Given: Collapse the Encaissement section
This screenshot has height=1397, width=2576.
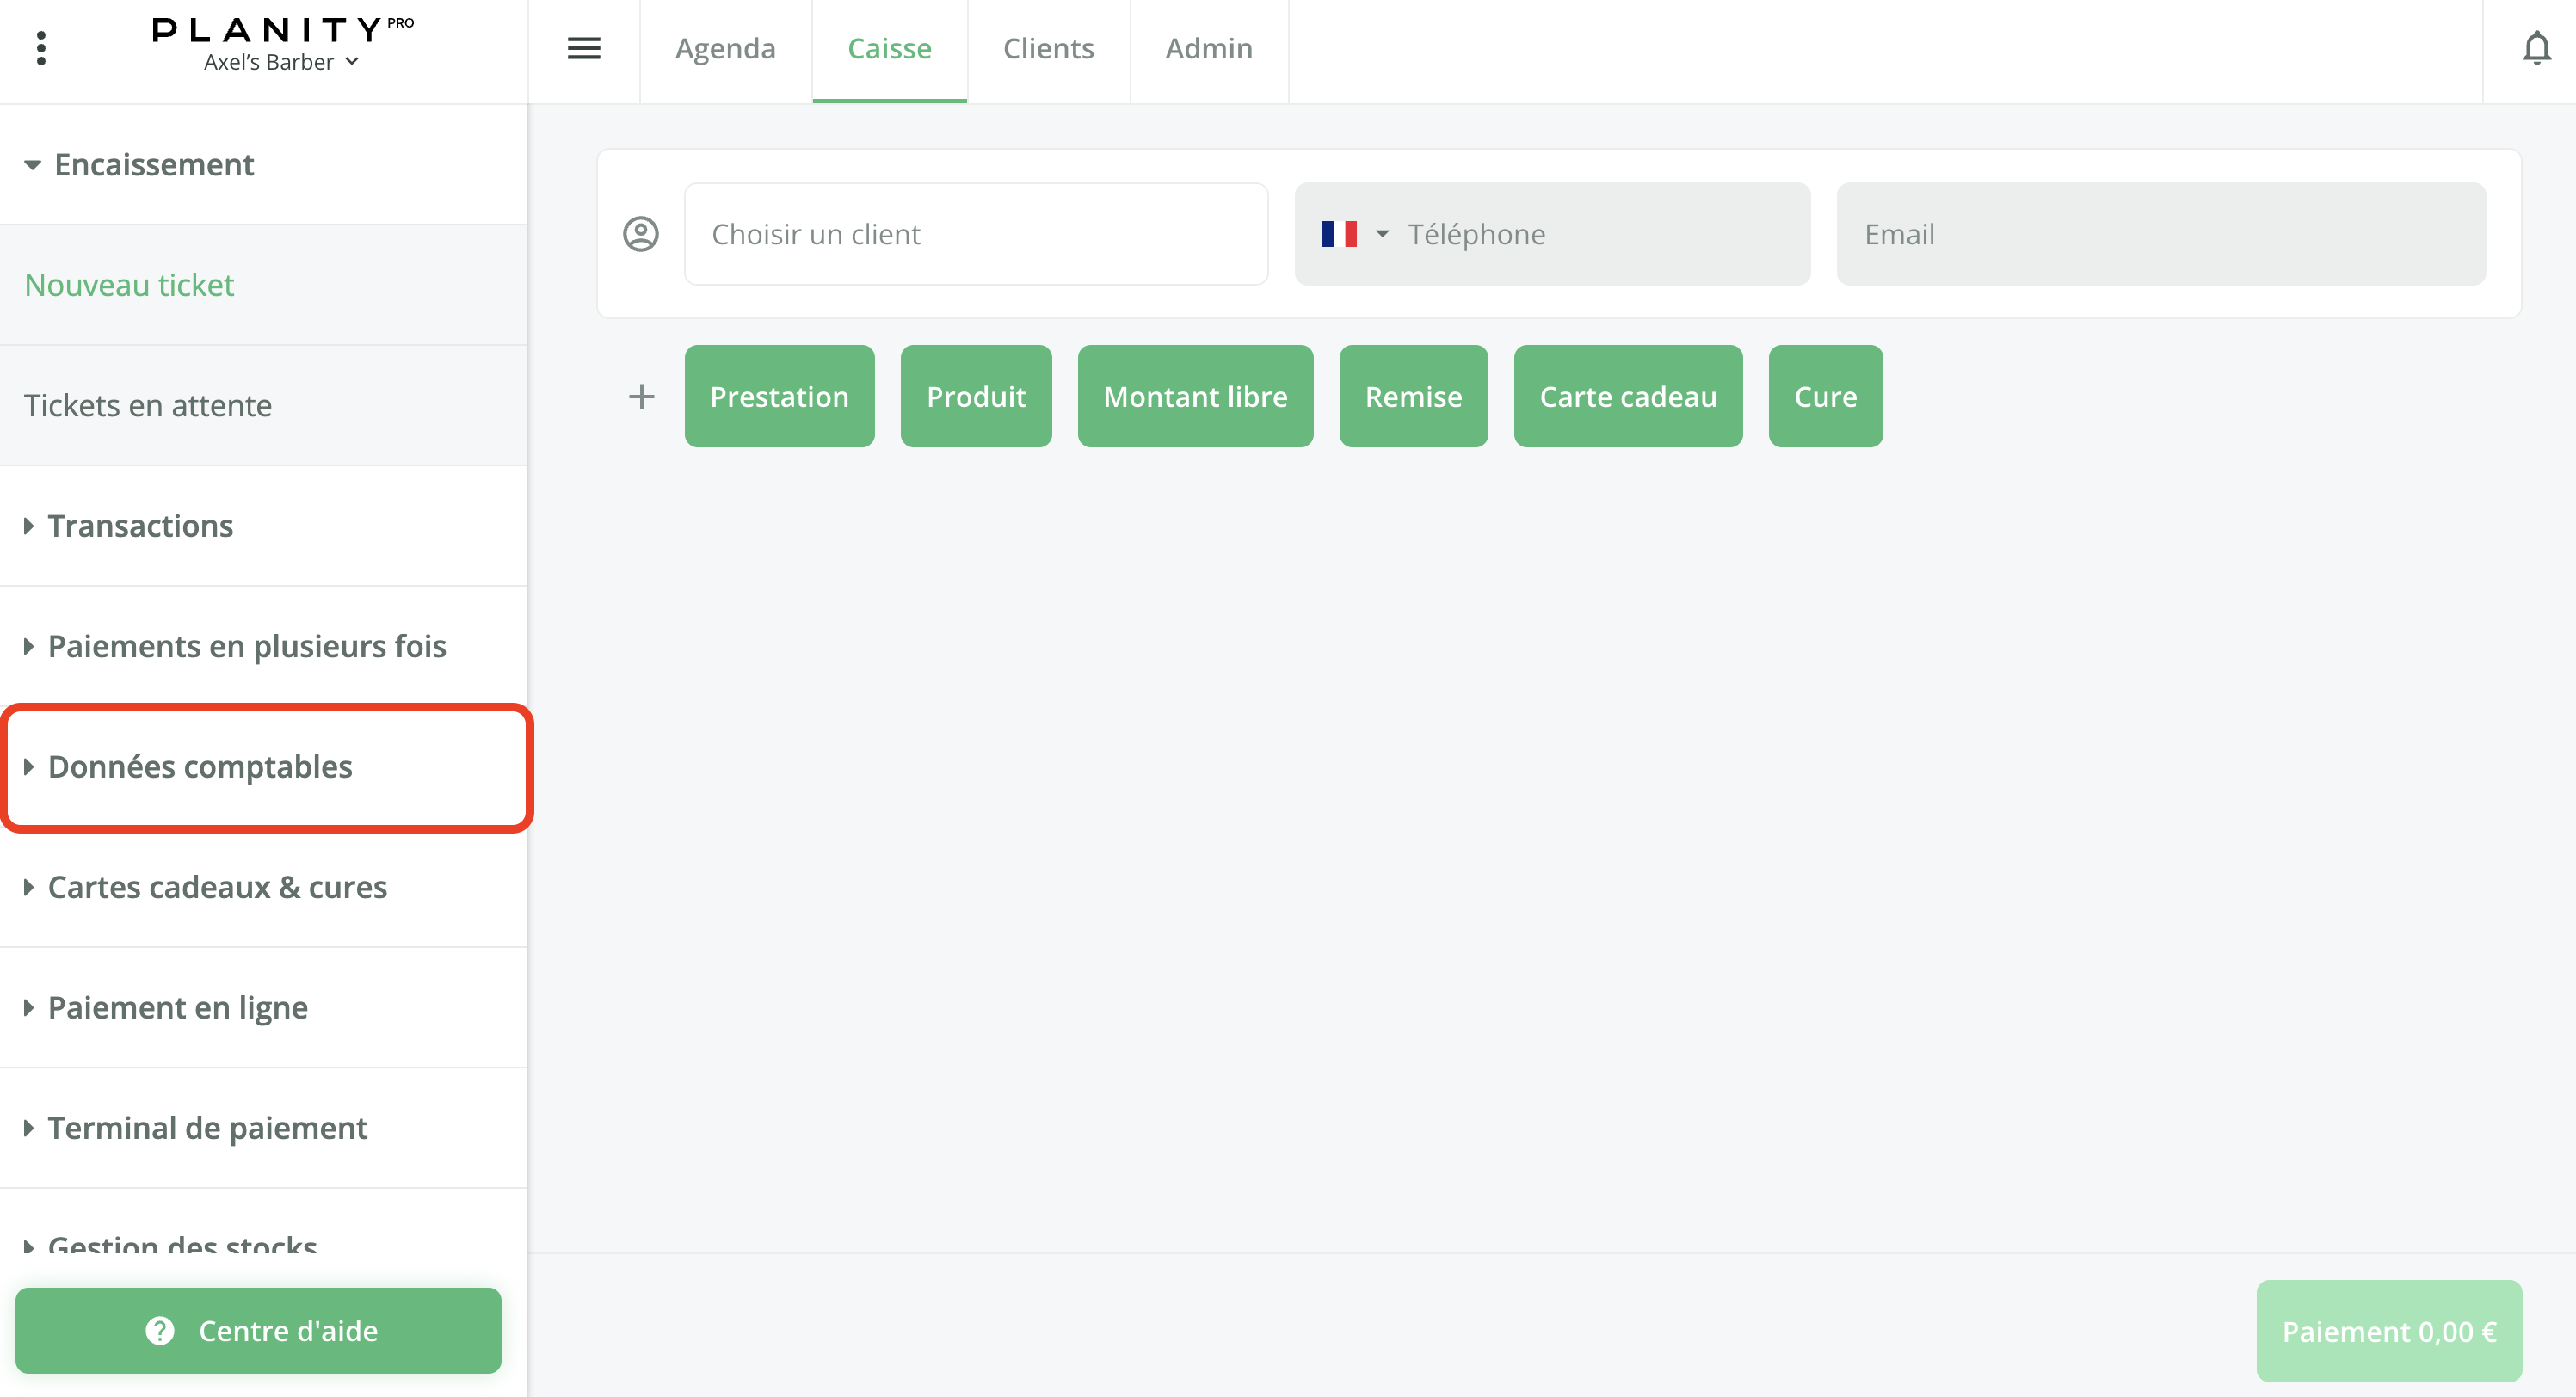Looking at the screenshot, I should point(154,164).
